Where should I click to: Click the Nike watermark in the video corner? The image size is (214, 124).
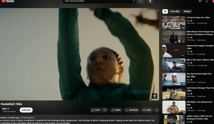[x=155, y=96]
